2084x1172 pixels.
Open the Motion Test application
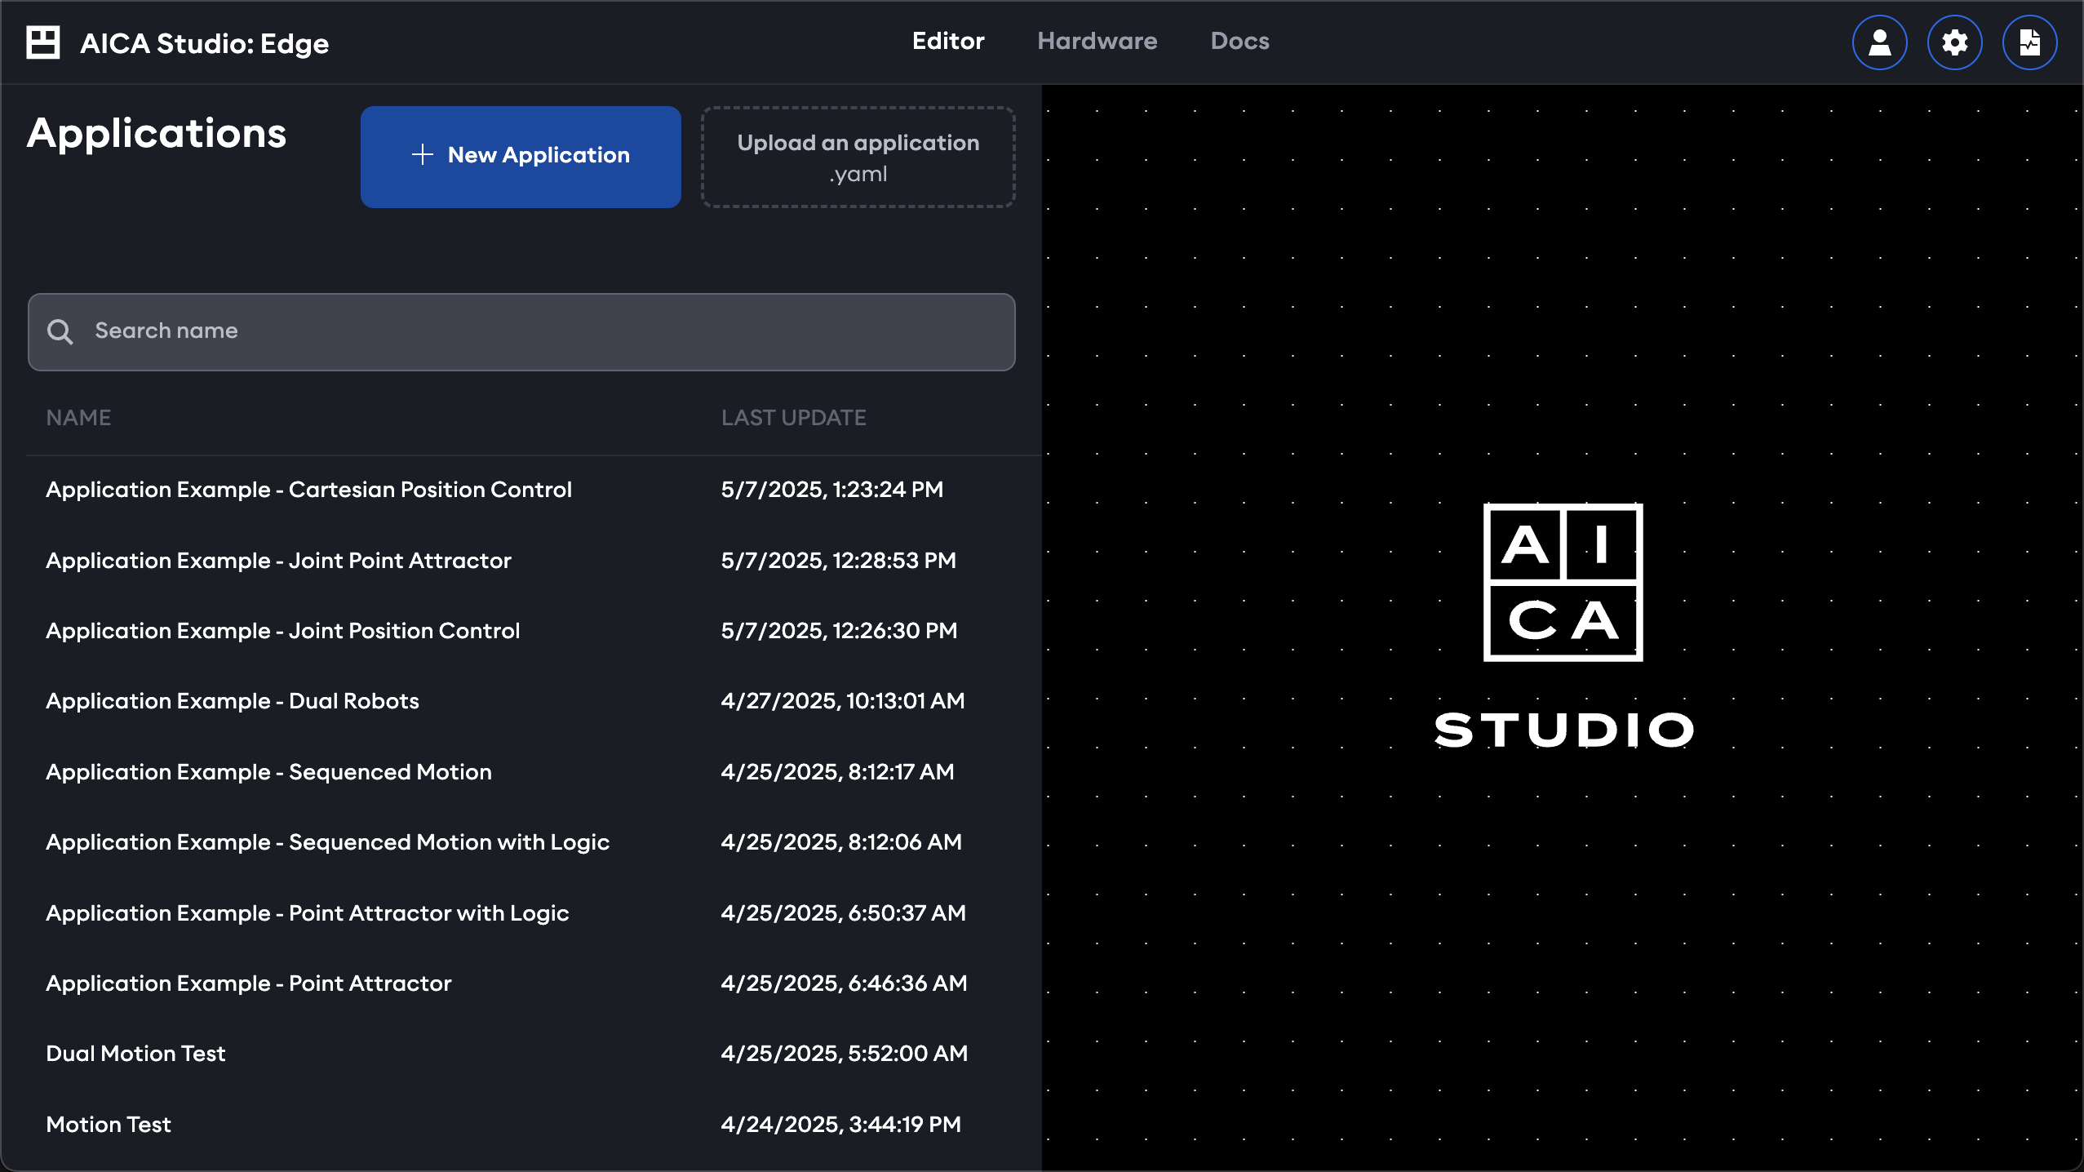pyautogui.click(x=109, y=1125)
